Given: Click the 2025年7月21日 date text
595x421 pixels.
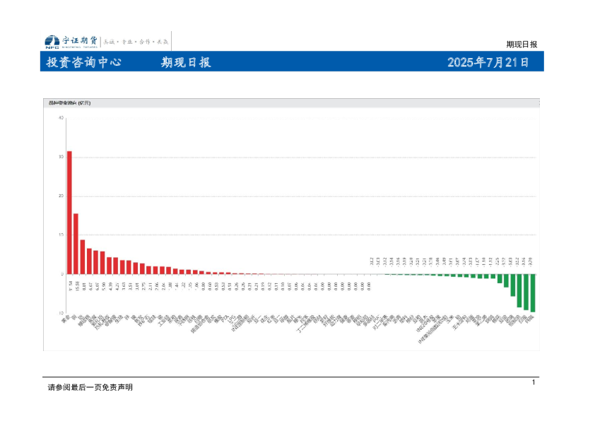Looking at the screenshot, I should (488, 62).
